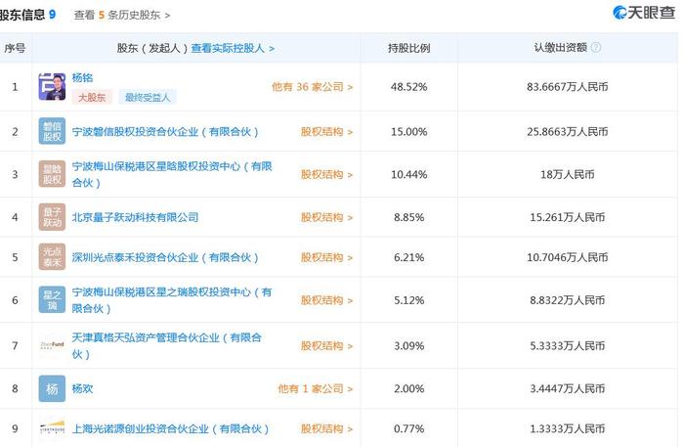The image size is (684, 447).
Task: Click 查看实际控股人 link in header
Action: [x=233, y=48]
